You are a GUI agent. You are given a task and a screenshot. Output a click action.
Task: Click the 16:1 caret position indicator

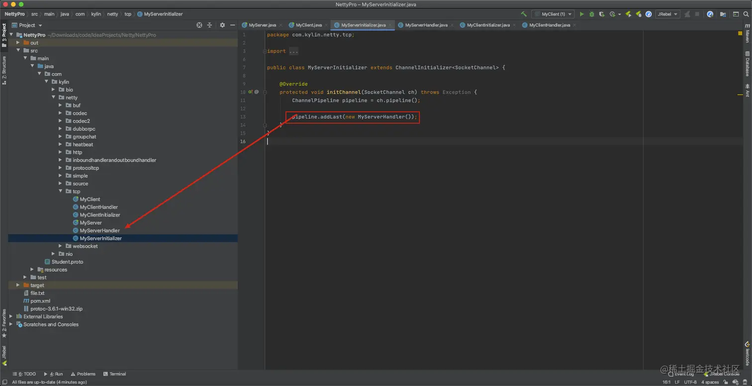pos(666,382)
